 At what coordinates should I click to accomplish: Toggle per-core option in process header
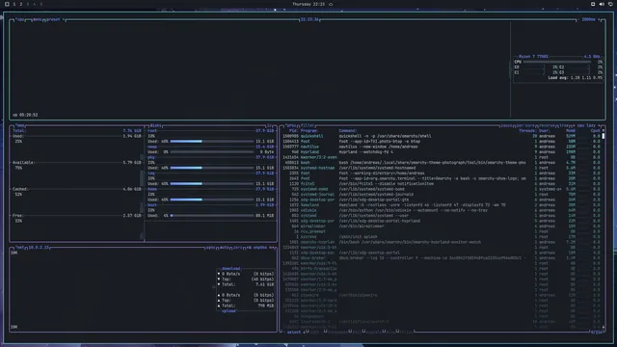pyautogui.click(x=525, y=125)
